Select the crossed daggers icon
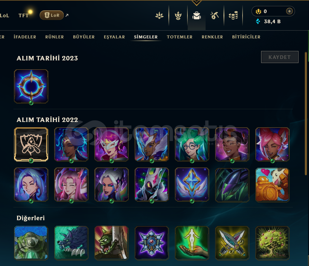This screenshot has height=266, width=309. (x=232, y=243)
